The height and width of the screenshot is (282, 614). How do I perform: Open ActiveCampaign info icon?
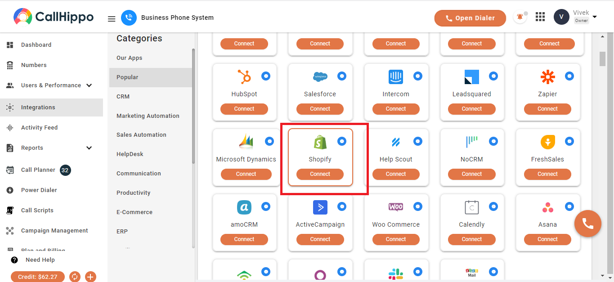(x=342, y=207)
